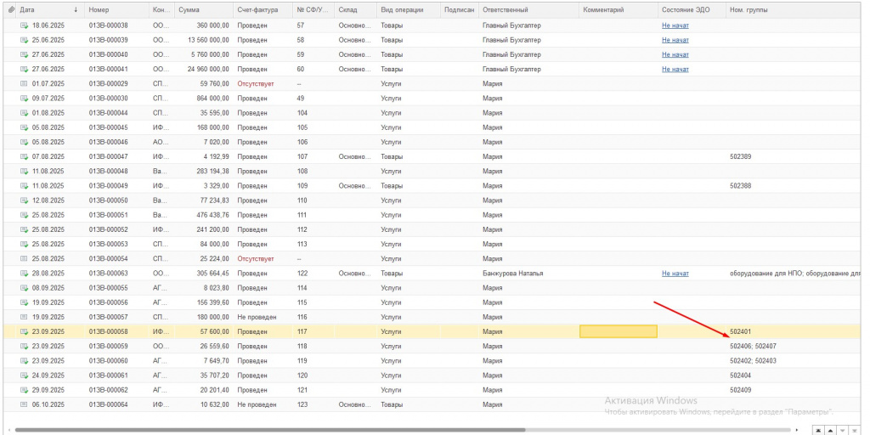Click the paperclip attachments column icon
Viewport: 870px width, 435px height.
click(x=12, y=10)
